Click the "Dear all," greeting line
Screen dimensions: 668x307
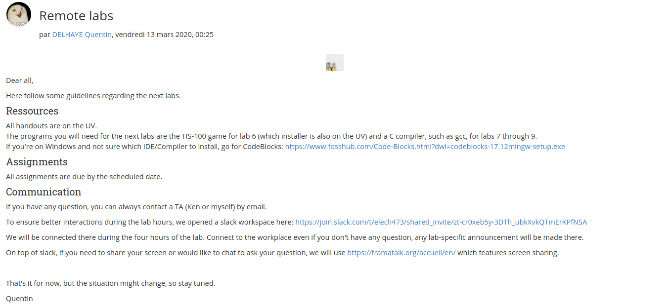coord(20,80)
